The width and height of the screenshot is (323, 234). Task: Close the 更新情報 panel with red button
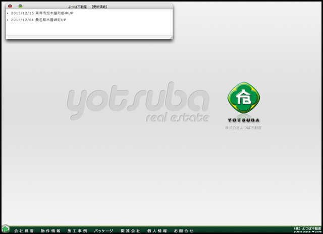tap(10, 6)
